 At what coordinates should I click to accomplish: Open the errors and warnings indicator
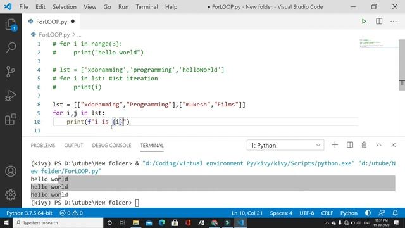72,213
